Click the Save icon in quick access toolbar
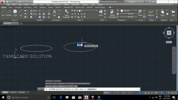This screenshot has width=178, height=100. 14,2
